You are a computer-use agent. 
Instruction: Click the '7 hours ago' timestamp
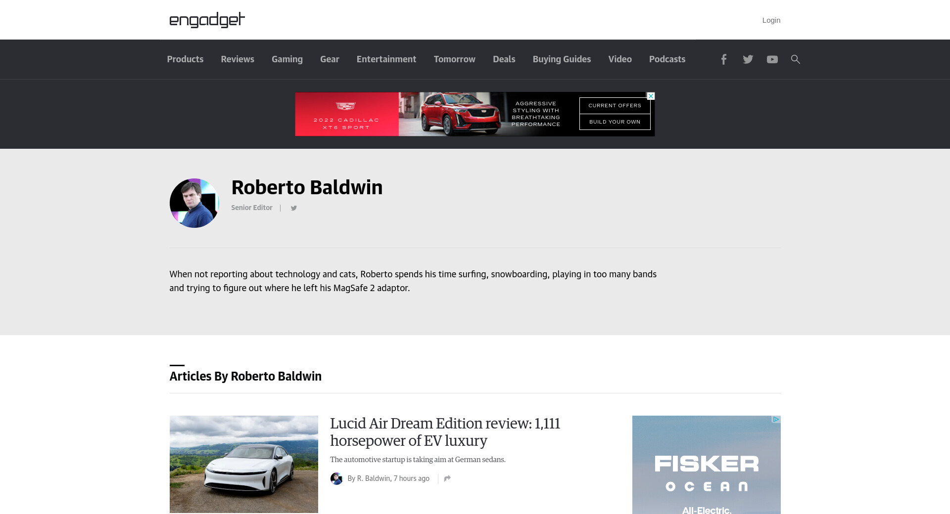[412, 478]
